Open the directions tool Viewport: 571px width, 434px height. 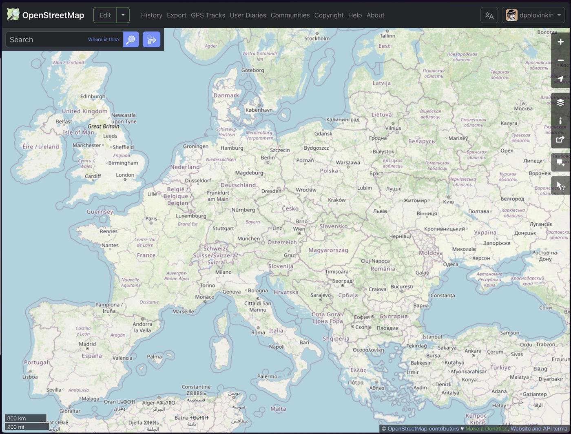tap(151, 39)
